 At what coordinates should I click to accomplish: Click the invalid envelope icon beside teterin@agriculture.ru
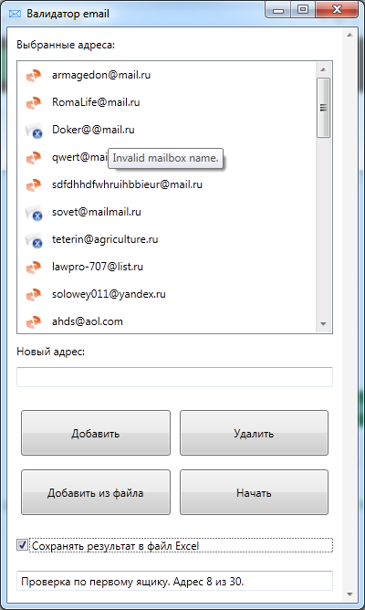click(x=34, y=240)
